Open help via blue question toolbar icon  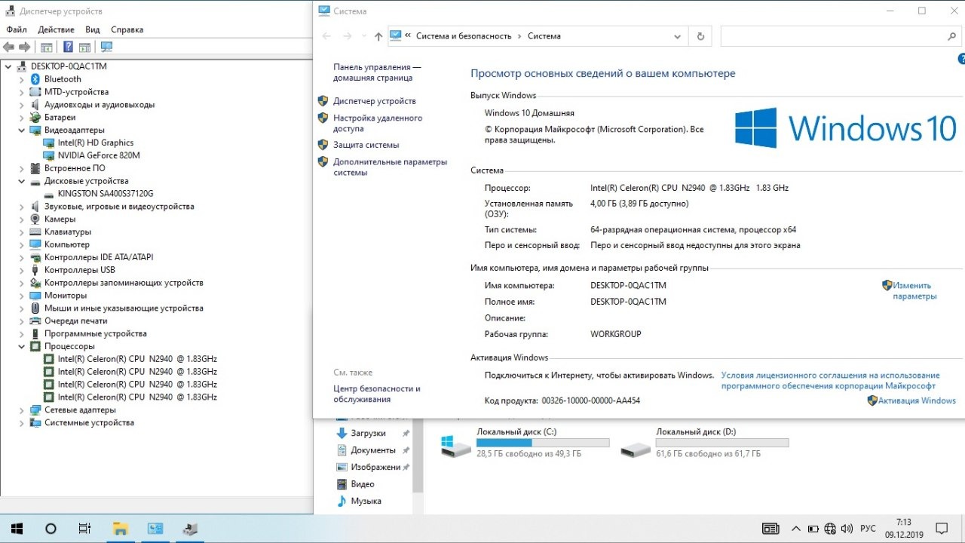pos(68,47)
